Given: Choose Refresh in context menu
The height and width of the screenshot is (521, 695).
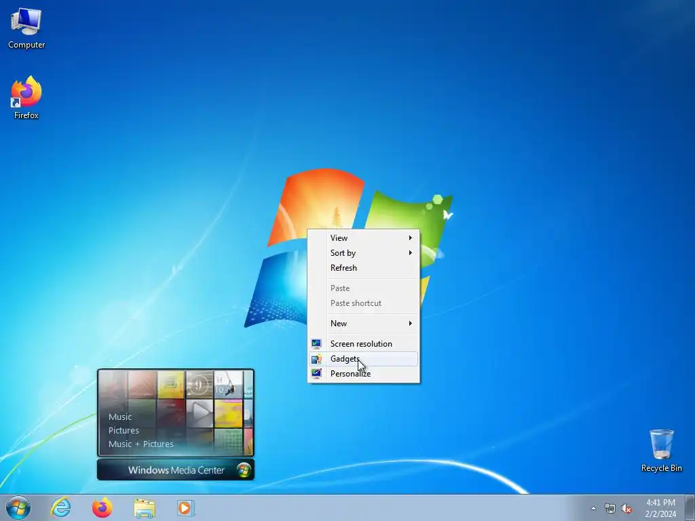Looking at the screenshot, I should 364,268.
